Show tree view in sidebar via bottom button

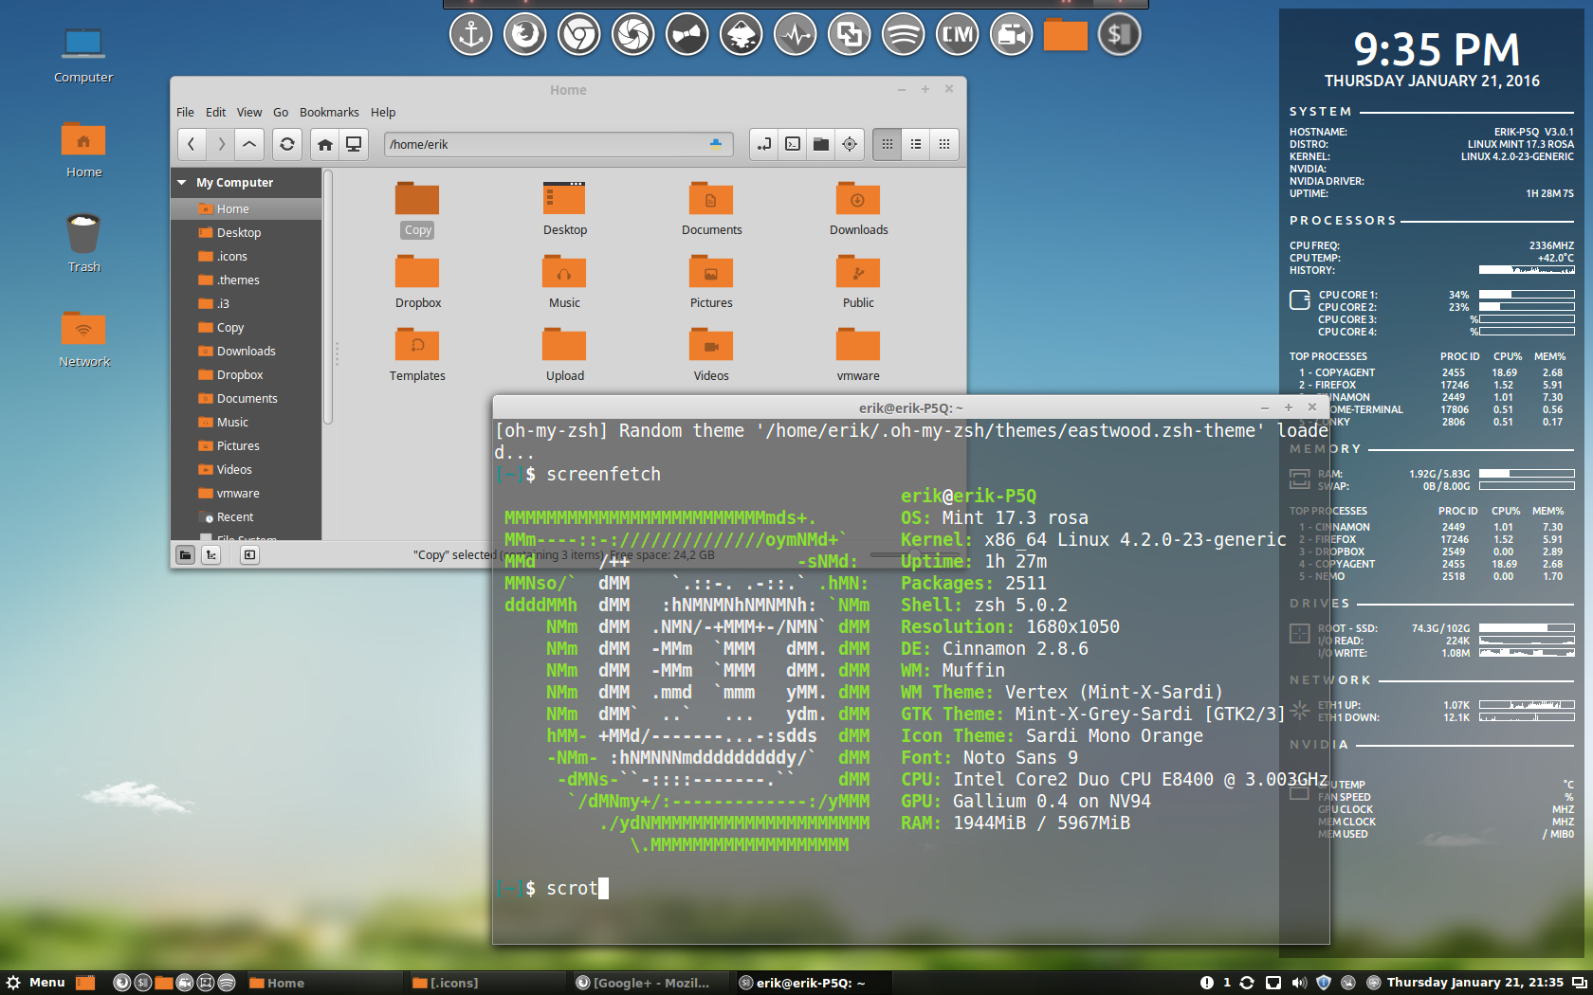(x=211, y=555)
